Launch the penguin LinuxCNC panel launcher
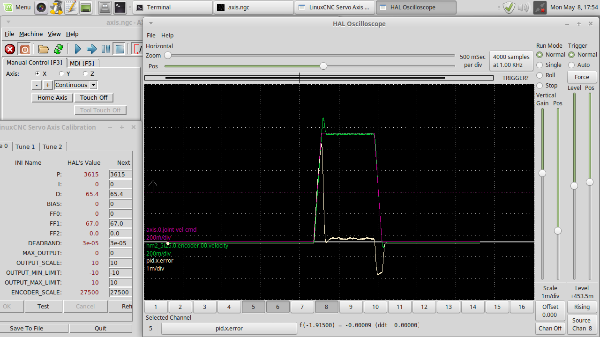Screen dimensions: 600x337 pyautogui.click(x=56, y=7)
